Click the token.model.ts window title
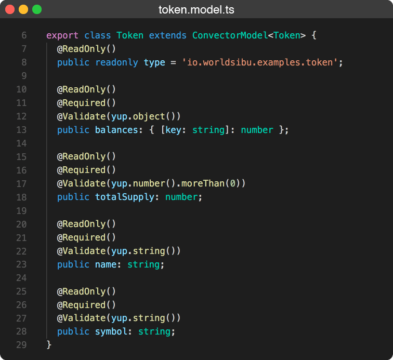Viewport: 393px width, 360px height. coord(197,9)
